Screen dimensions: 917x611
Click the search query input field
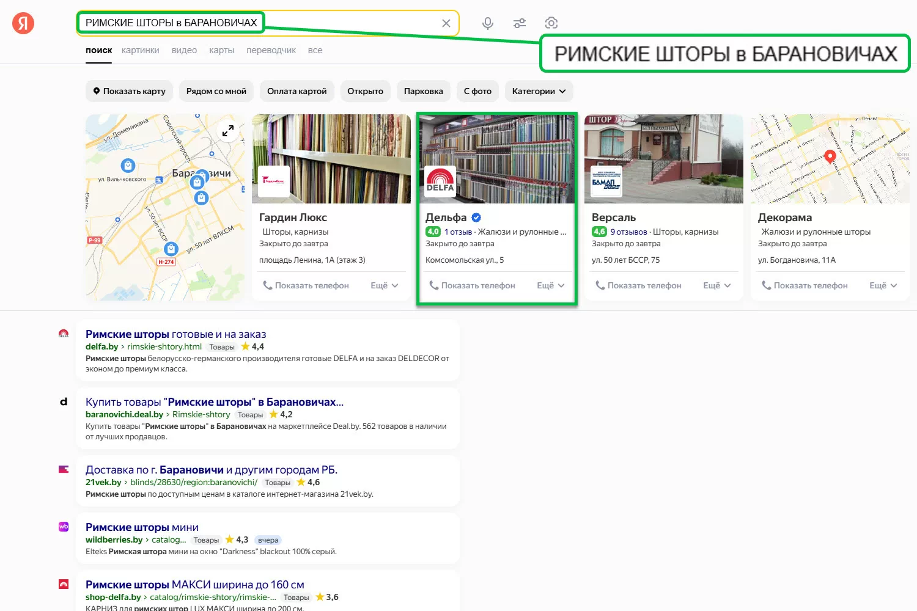click(x=348, y=23)
